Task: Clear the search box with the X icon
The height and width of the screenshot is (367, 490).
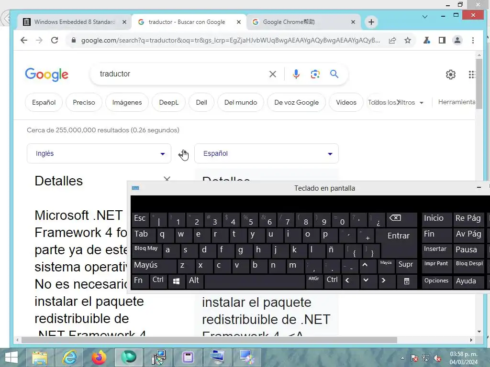Action: click(x=273, y=74)
